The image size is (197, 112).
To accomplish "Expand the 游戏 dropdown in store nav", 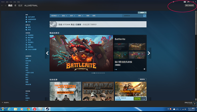I will click(64, 16).
